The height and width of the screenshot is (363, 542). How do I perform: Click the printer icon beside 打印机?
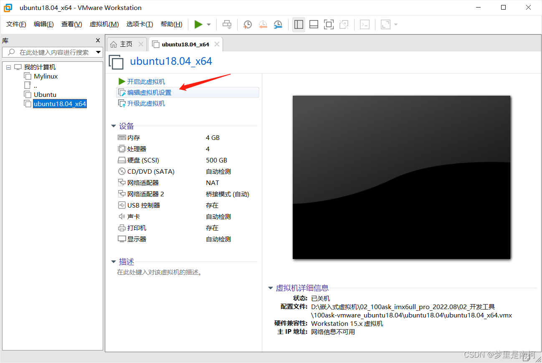pyautogui.click(x=122, y=228)
